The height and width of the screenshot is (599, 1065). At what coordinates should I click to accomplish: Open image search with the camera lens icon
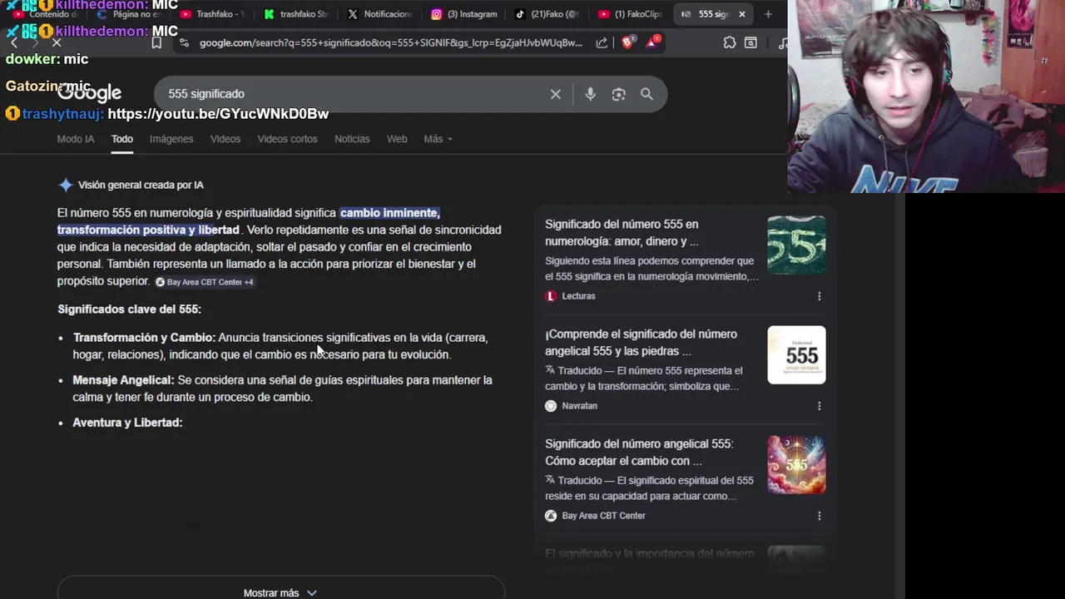point(618,94)
